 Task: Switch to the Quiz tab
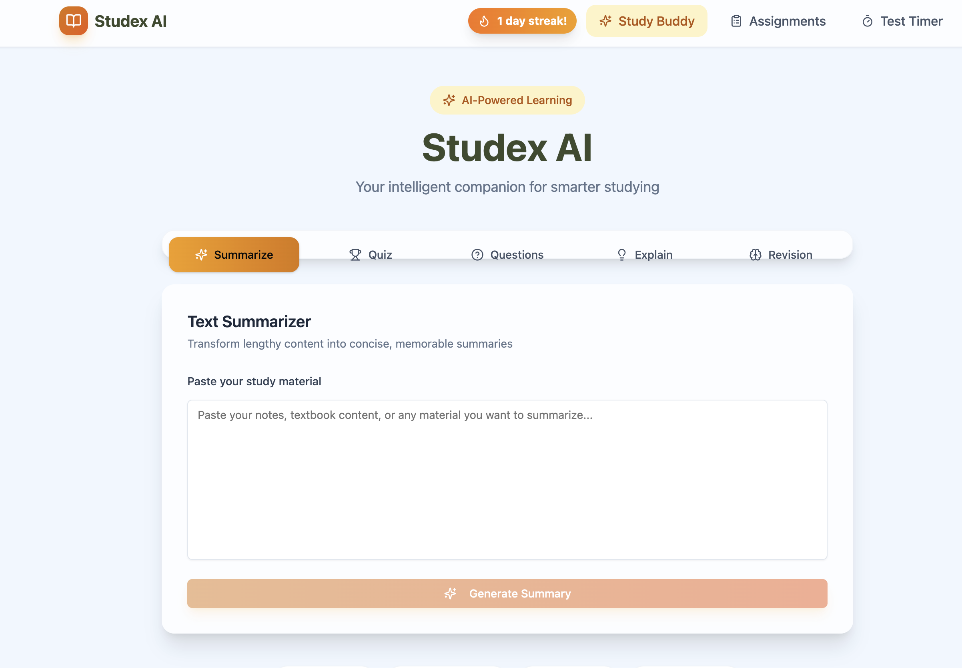coord(371,254)
